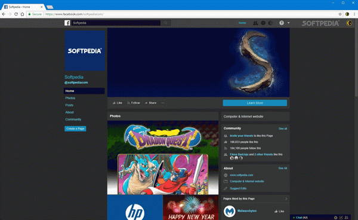
Task: Click the Learn More button
Action: (255, 103)
